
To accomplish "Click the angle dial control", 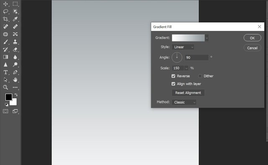I will click(177, 58).
